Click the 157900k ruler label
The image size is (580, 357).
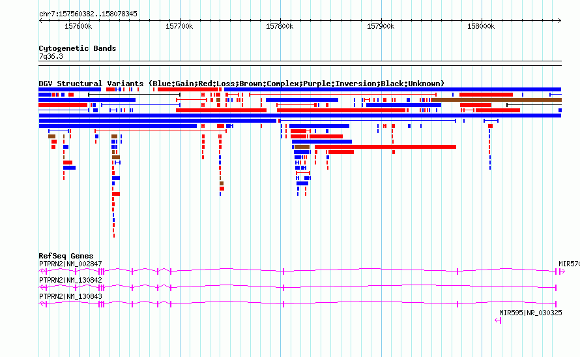[381, 26]
